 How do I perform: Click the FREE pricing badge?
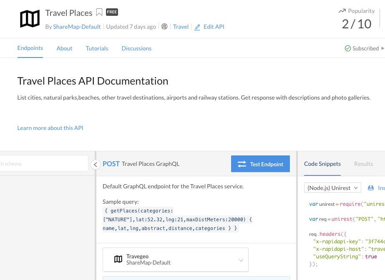112,12
